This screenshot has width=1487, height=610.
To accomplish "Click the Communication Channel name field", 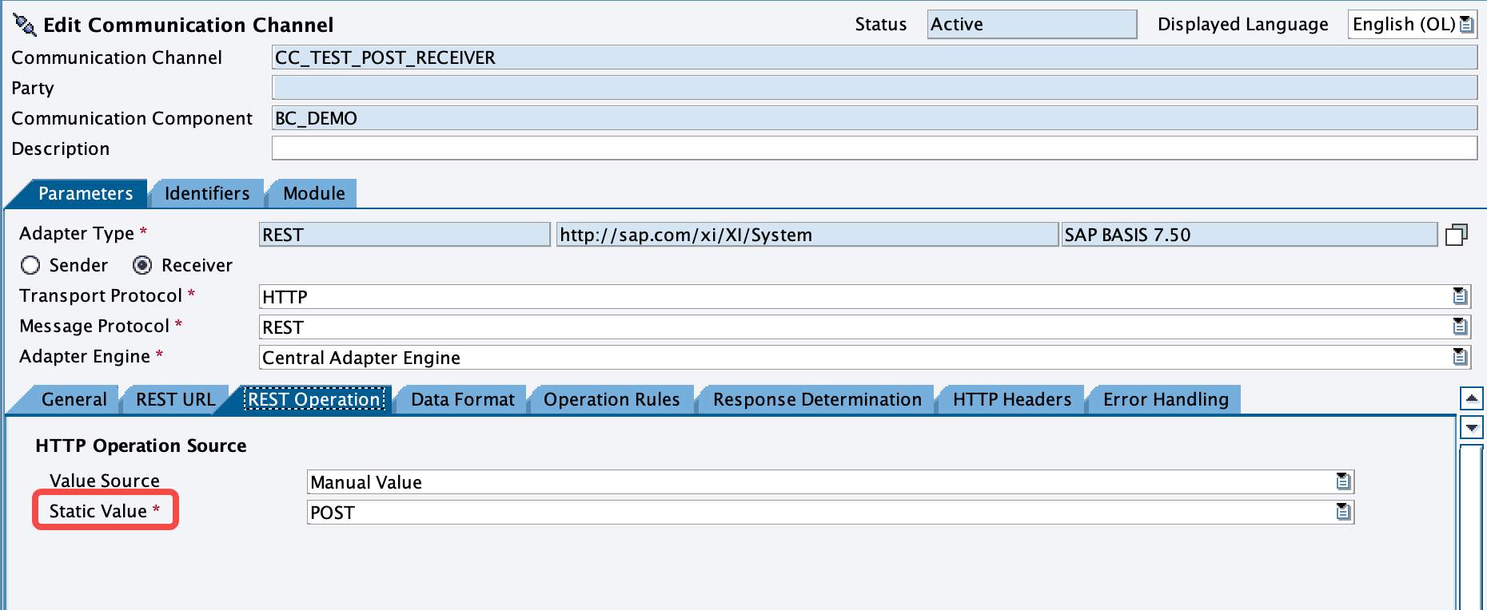I will click(874, 57).
